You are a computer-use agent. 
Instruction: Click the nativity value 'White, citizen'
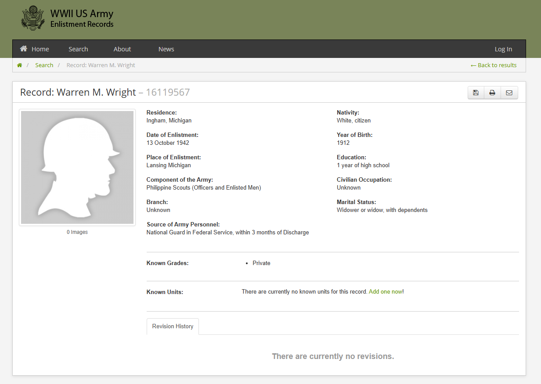[x=353, y=120]
